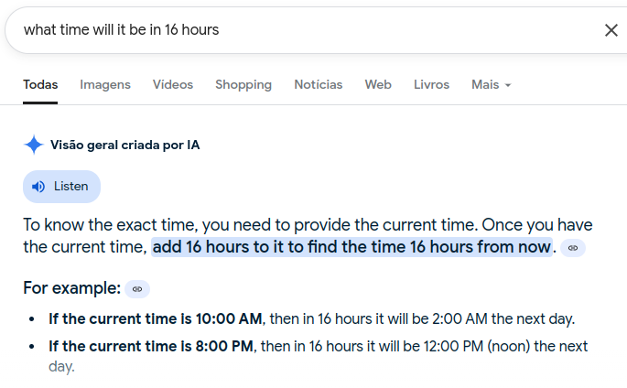Select the Web results tab
Viewport: 627px width, 388px height.
(378, 85)
